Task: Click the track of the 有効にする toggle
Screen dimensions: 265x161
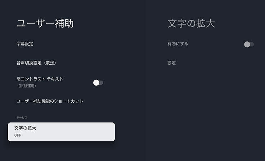Action: [252, 44]
